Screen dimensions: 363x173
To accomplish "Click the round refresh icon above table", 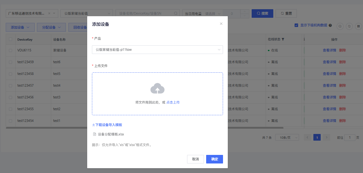I will tap(349, 26).
